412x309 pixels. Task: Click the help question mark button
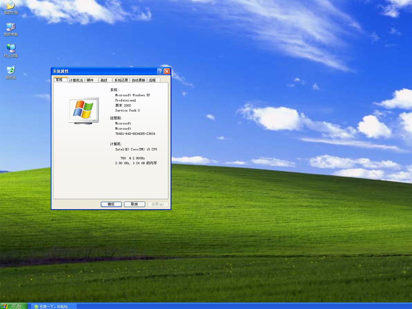(x=160, y=71)
